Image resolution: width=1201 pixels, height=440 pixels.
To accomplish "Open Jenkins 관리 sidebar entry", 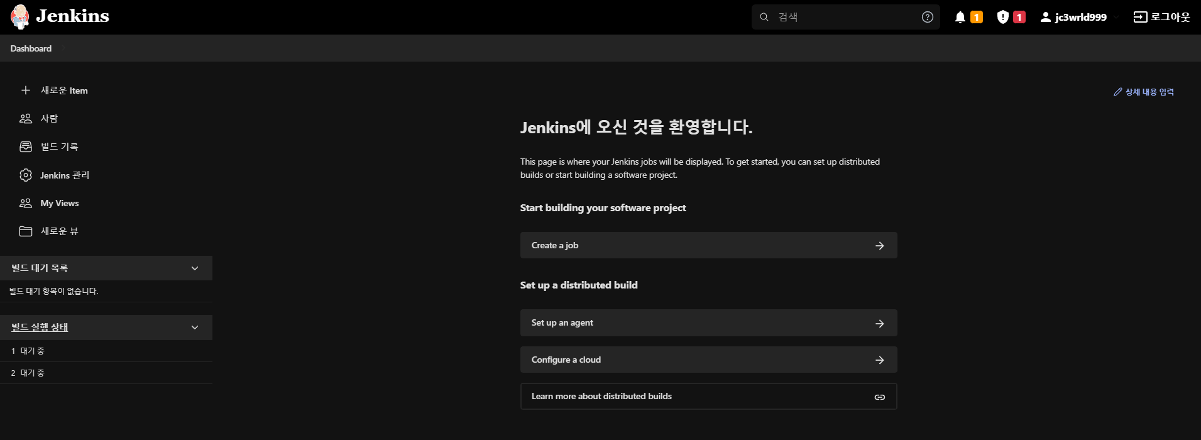I will [65, 175].
